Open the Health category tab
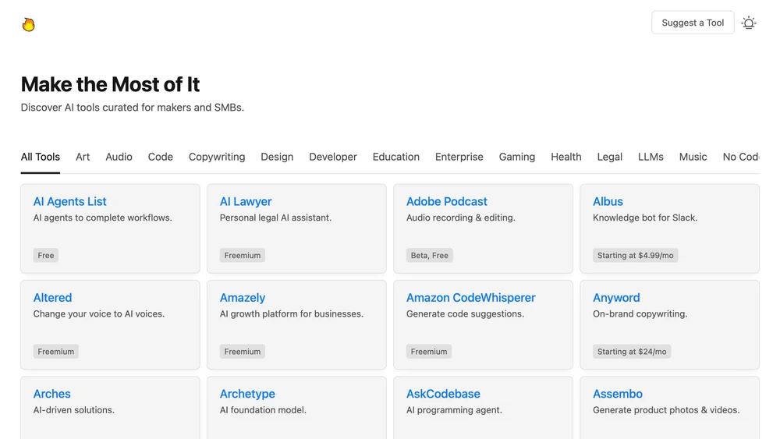 point(566,157)
